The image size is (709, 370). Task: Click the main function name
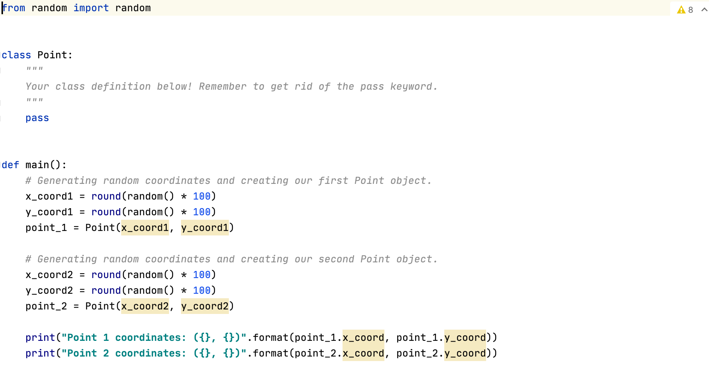pyautogui.click(x=37, y=165)
